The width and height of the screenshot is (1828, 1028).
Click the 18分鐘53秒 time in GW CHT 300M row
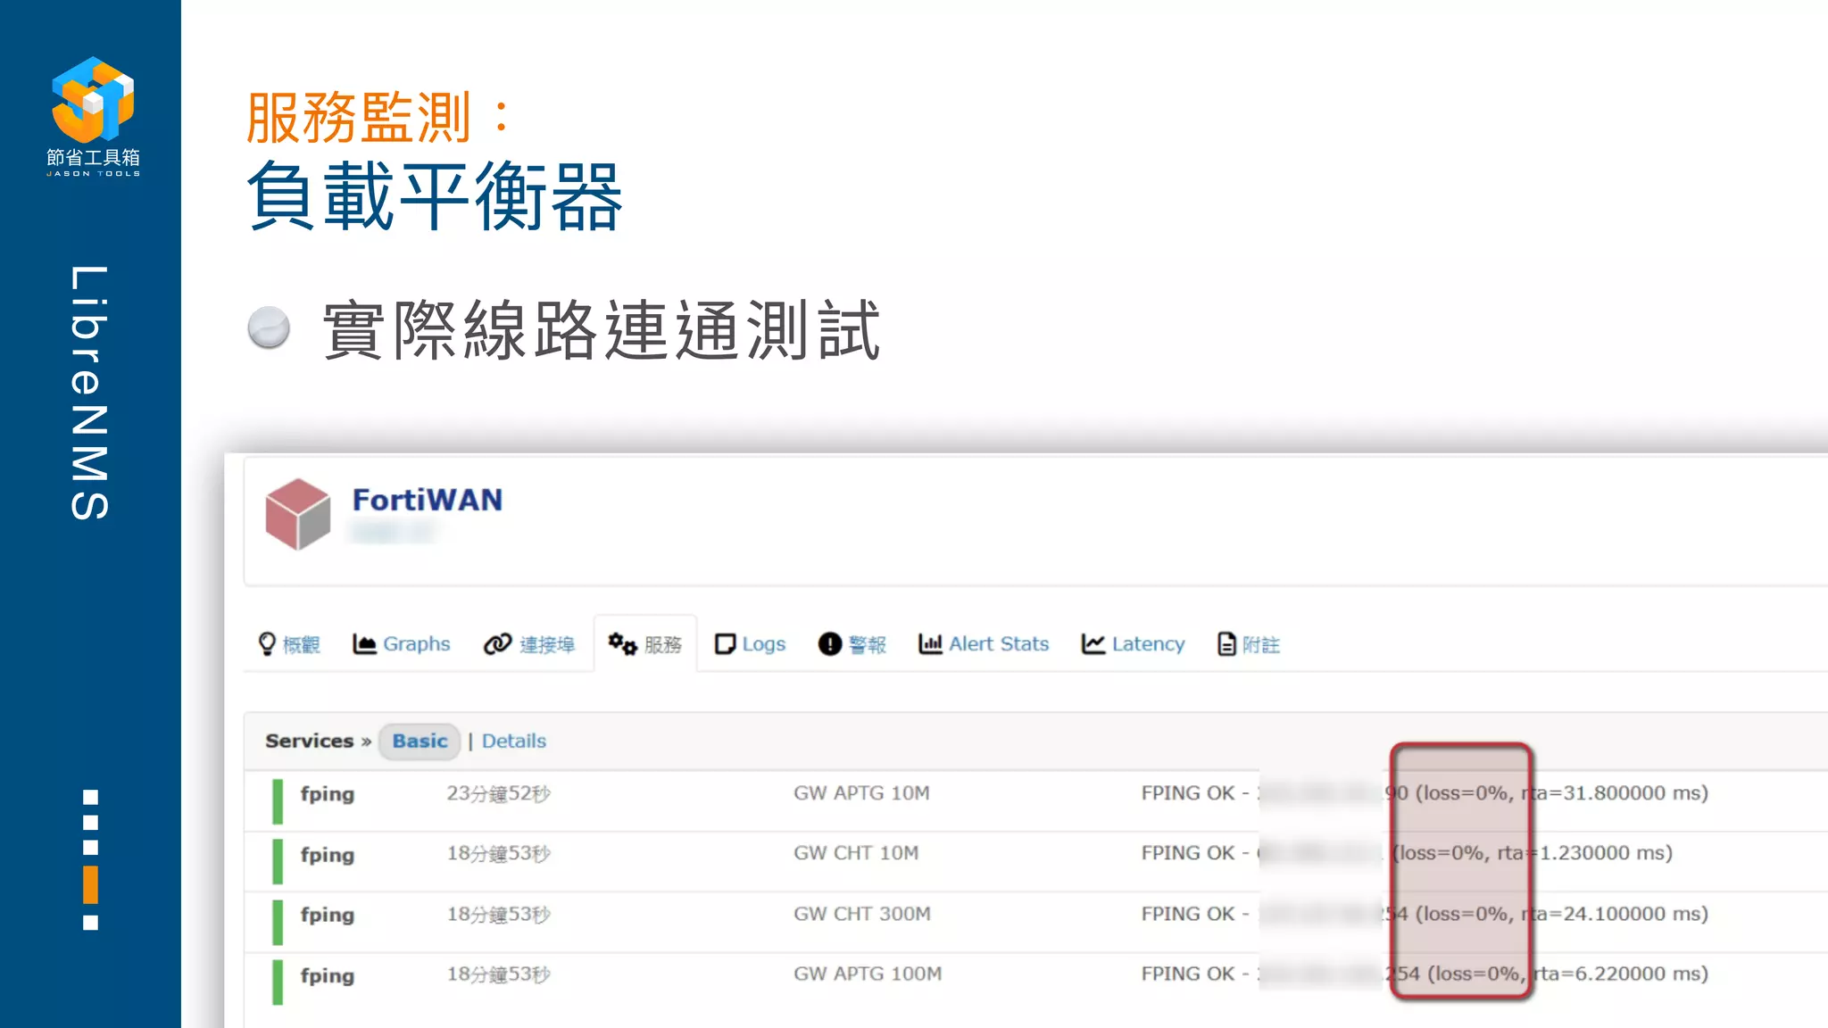click(499, 914)
